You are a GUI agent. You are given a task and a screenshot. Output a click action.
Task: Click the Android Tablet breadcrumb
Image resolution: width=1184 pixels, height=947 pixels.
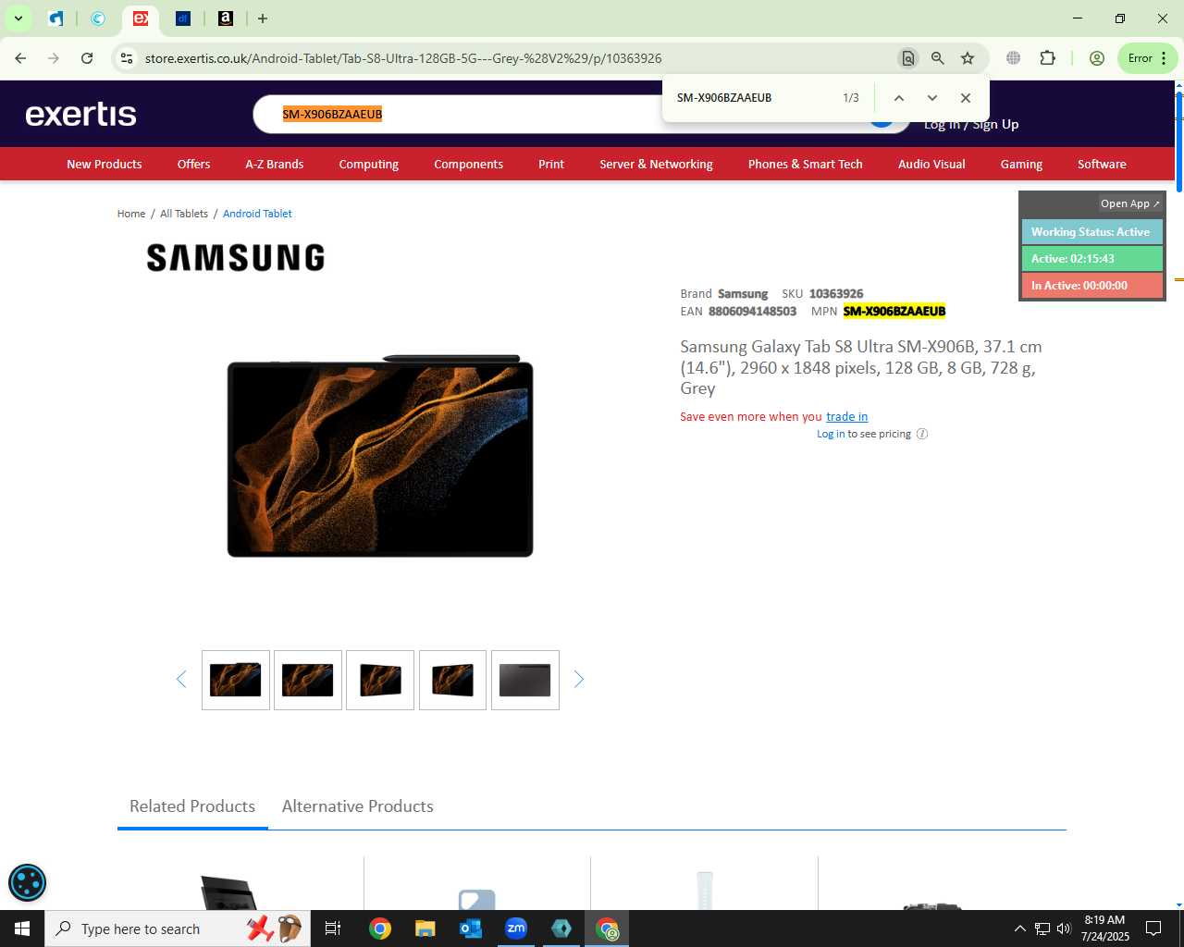click(x=257, y=214)
